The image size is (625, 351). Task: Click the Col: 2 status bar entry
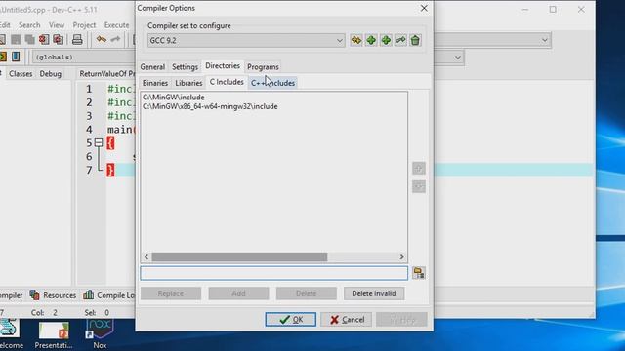[x=44, y=312]
